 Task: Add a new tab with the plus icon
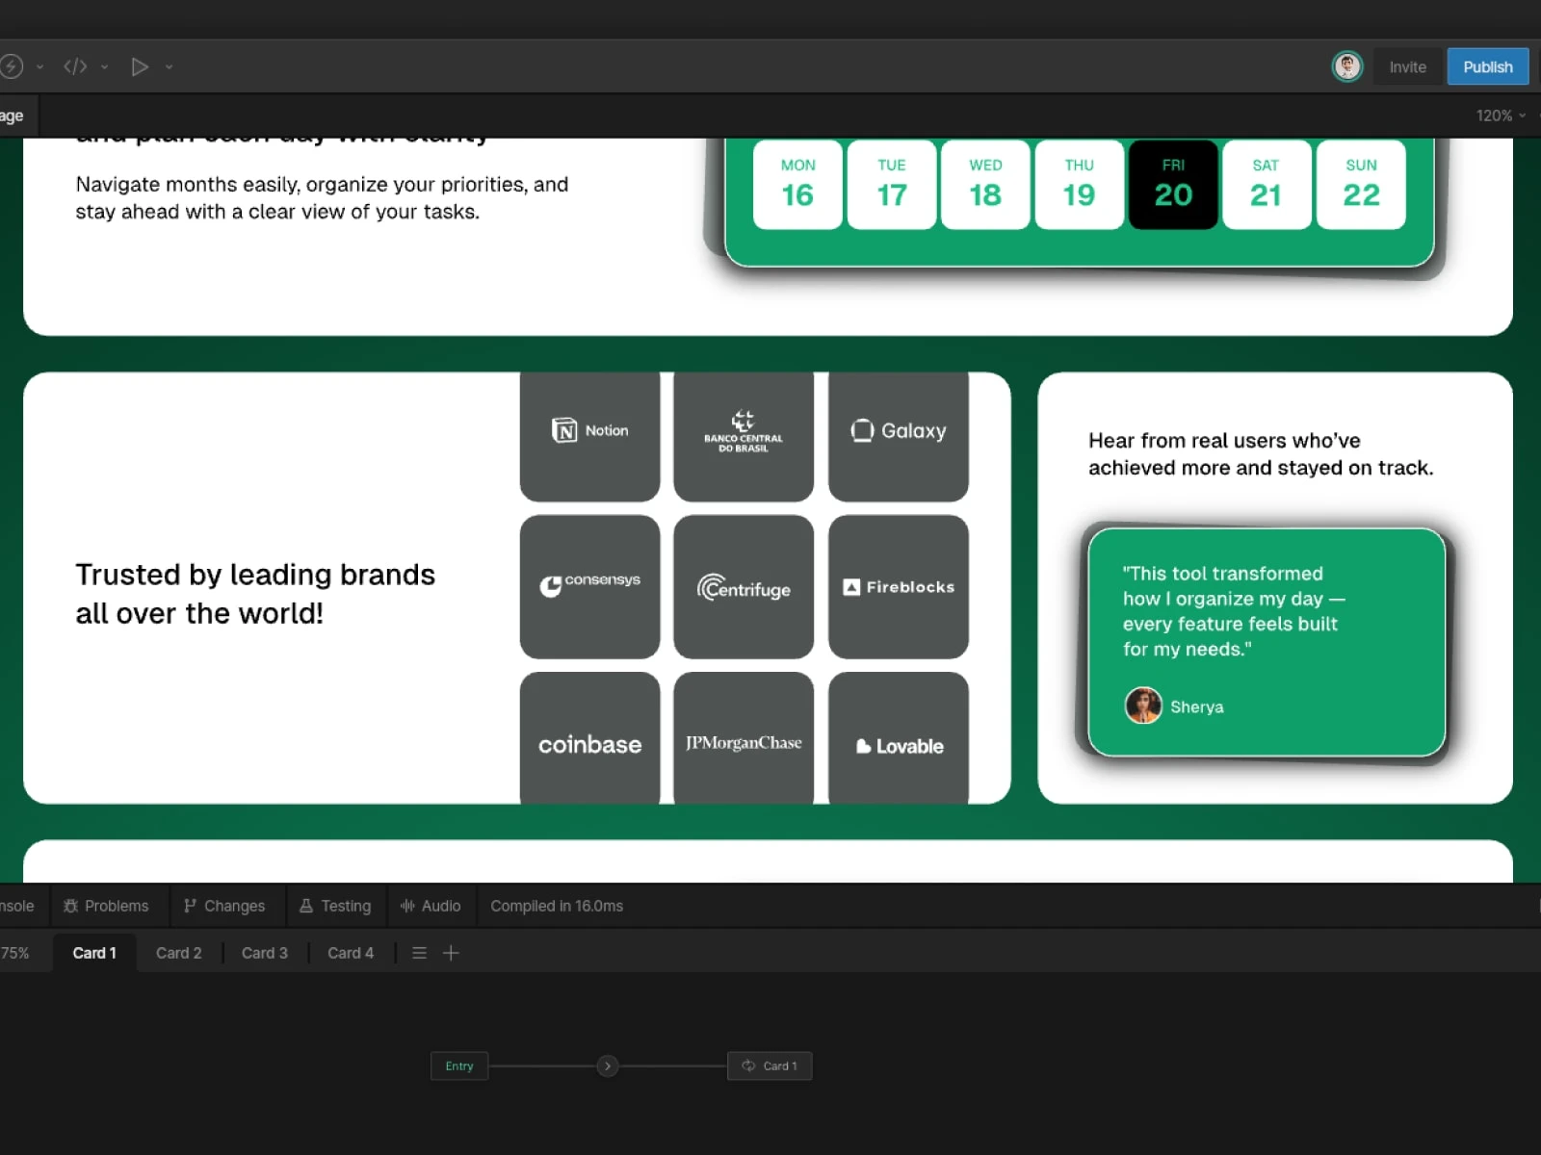451,953
